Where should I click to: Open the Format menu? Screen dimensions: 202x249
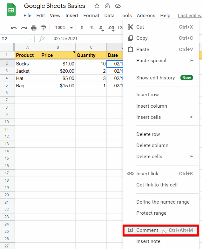91,16
